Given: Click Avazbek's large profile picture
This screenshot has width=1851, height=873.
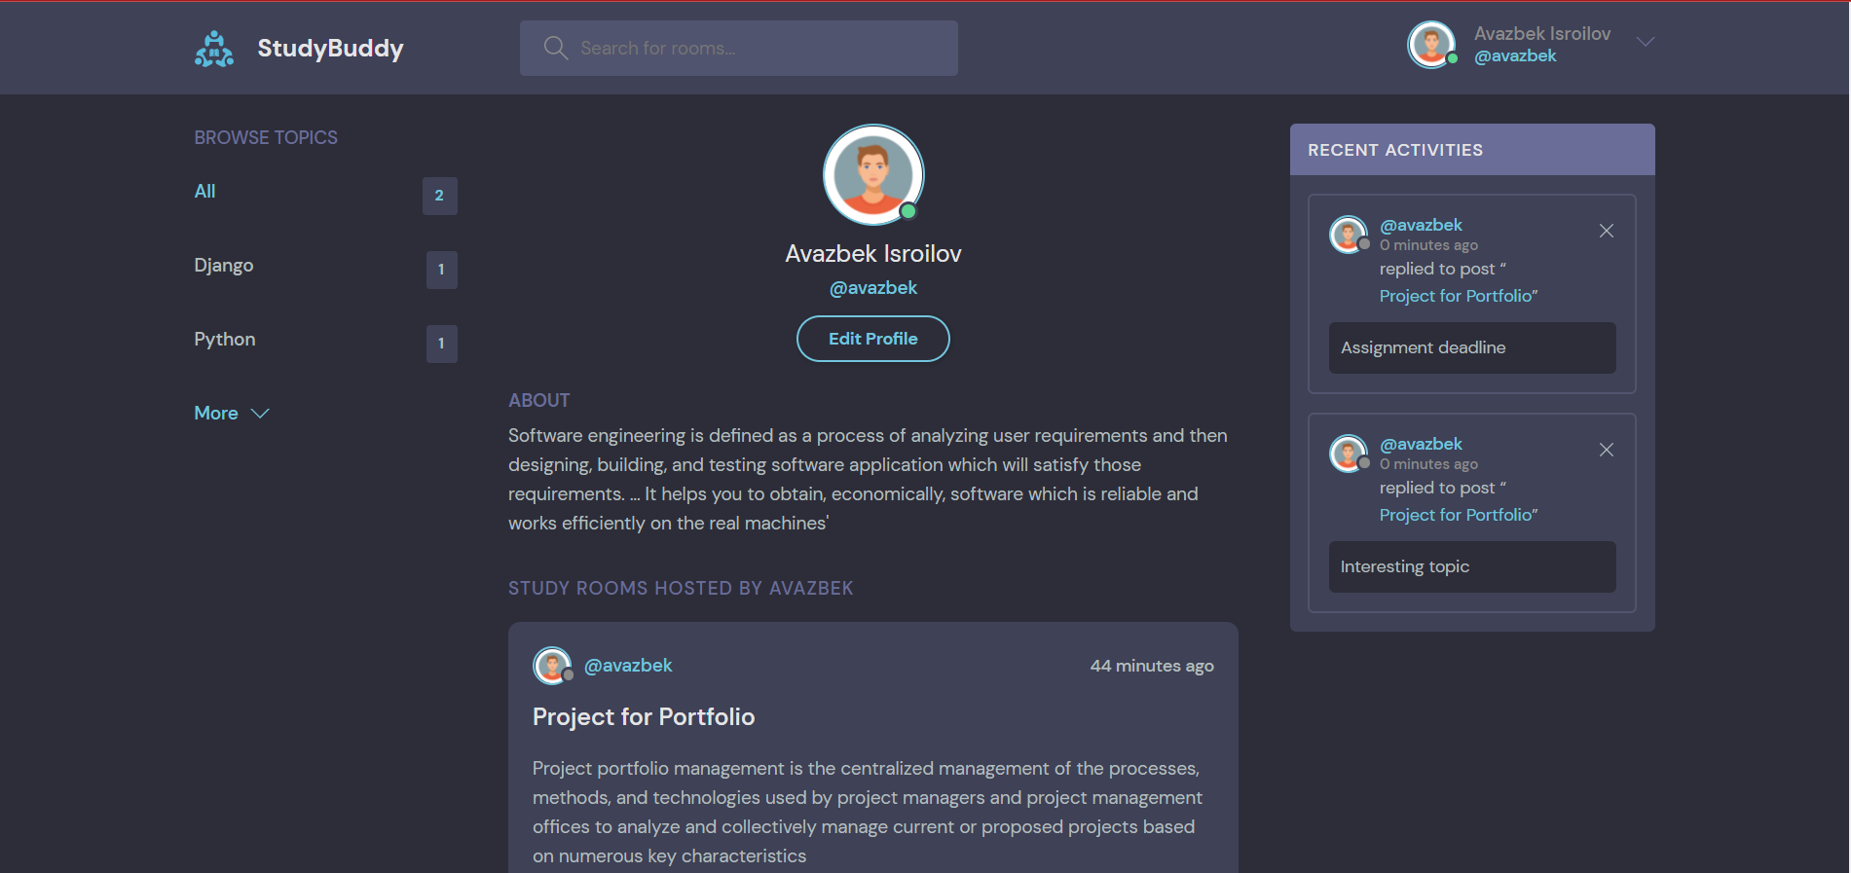Looking at the screenshot, I should tap(873, 175).
